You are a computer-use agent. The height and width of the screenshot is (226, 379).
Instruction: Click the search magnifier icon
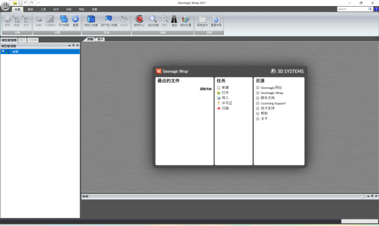tap(370, 9)
